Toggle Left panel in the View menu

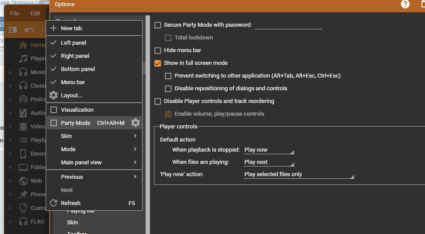(73, 43)
